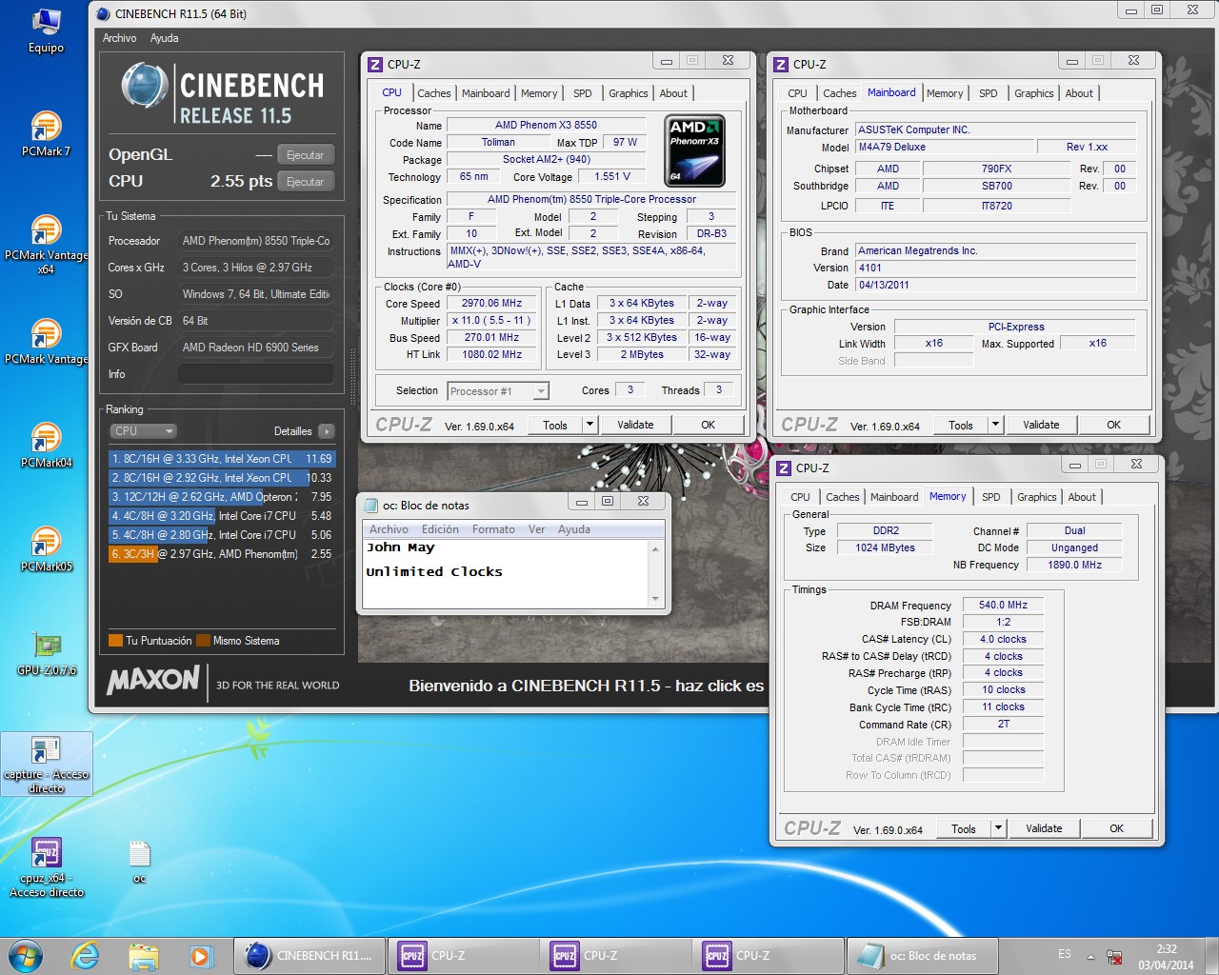Open Ver menu in Bloc de notas
The width and height of the screenshot is (1219, 975).
click(536, 529)
